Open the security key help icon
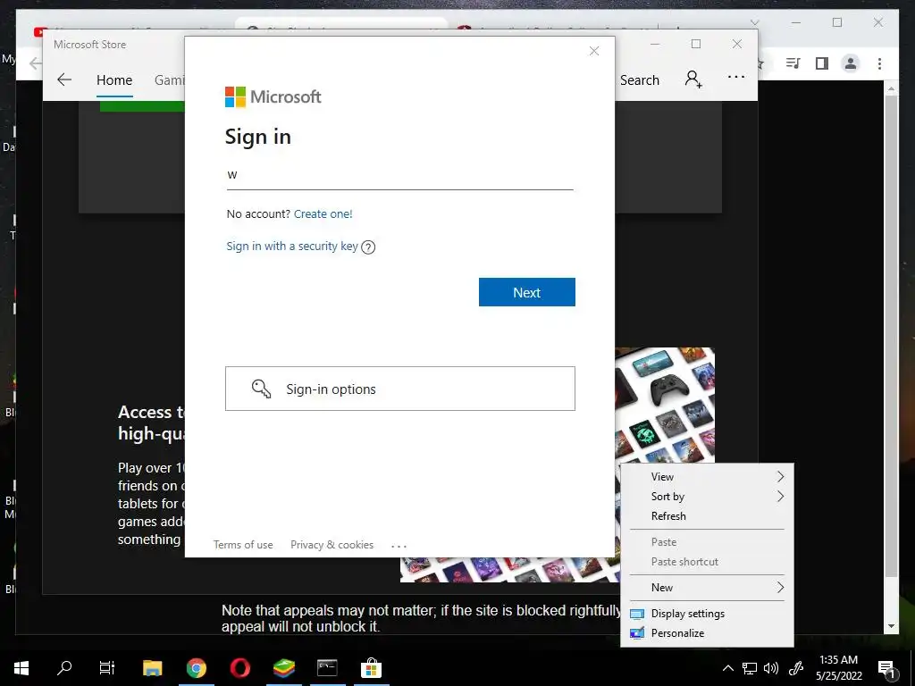The image size is (915, 686). point(368,247)
